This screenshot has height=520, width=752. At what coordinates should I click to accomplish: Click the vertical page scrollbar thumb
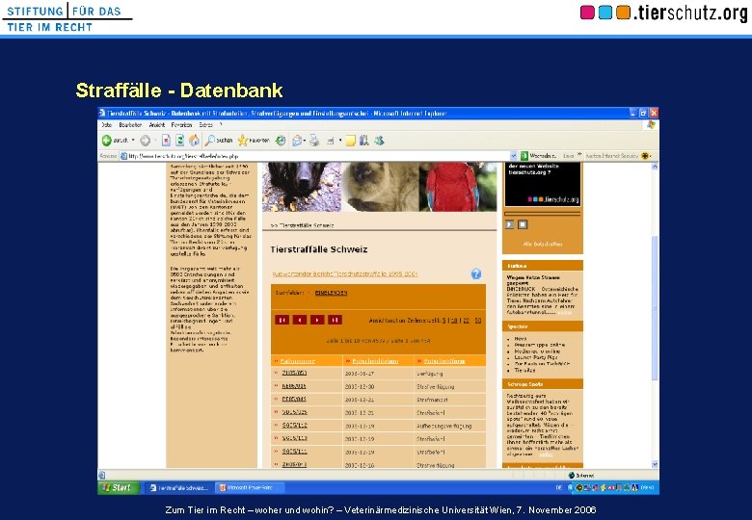[656, 309]
